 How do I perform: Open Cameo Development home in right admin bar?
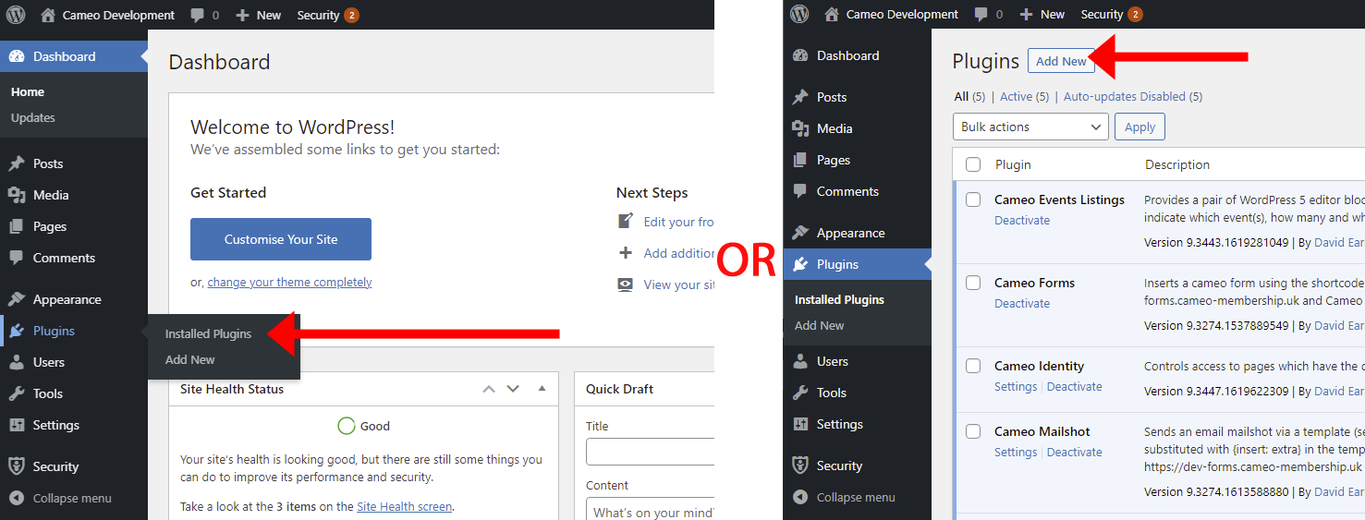891,14
